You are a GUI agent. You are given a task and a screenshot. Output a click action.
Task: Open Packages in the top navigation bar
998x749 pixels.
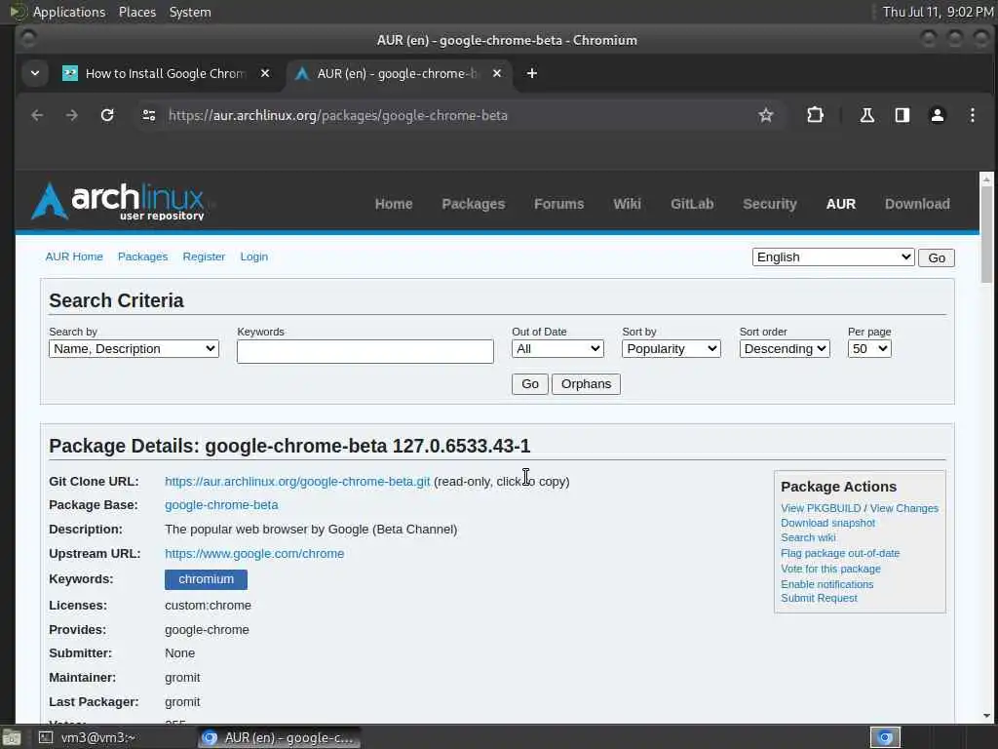tap(473, 204)
